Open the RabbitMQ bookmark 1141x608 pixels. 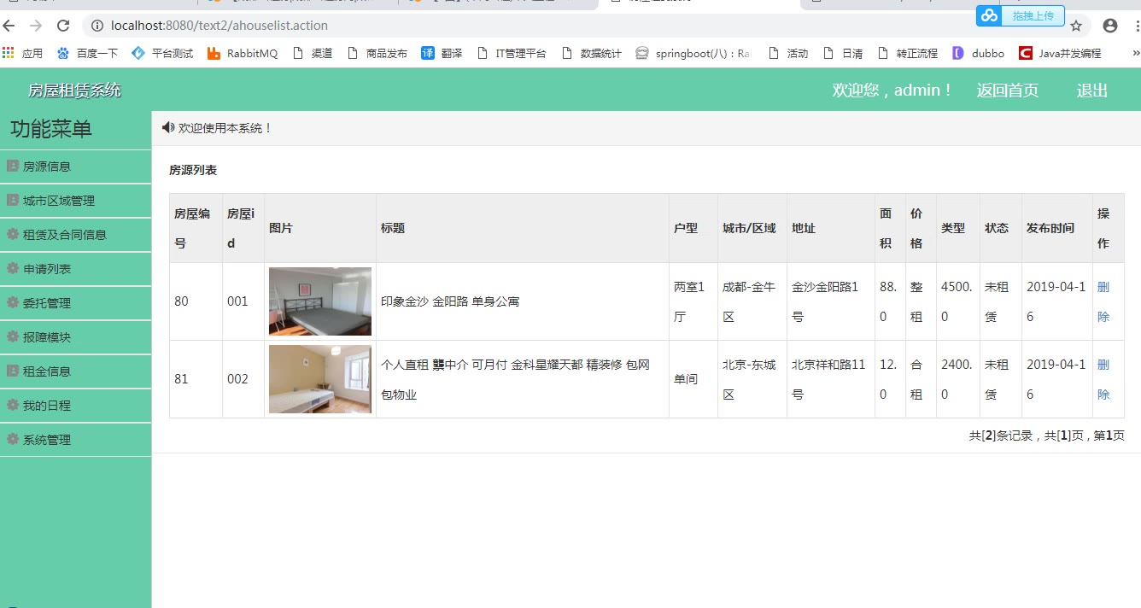point(243,53)
